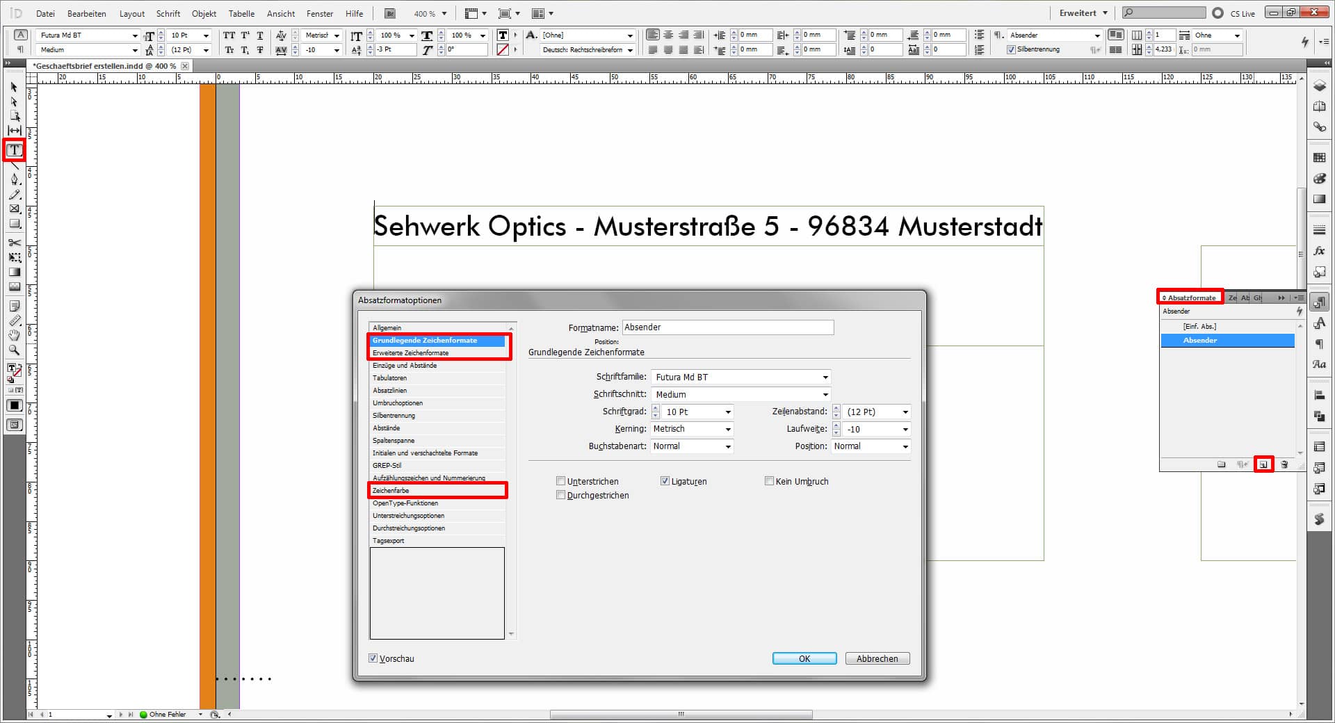Open the Fenster menu

[x=320, y=13]
